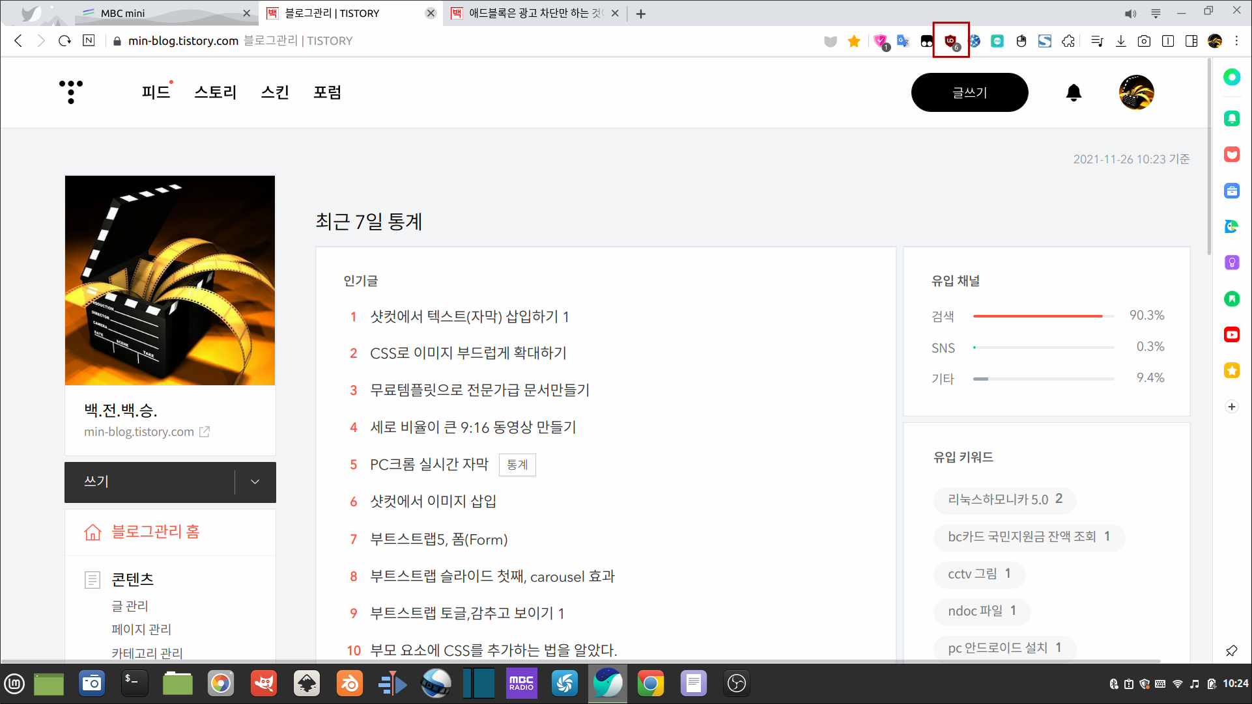The image size is (1252, 704).
Task: Open the min-blog.tistory.com blog link
Action: tap(139, 431)
